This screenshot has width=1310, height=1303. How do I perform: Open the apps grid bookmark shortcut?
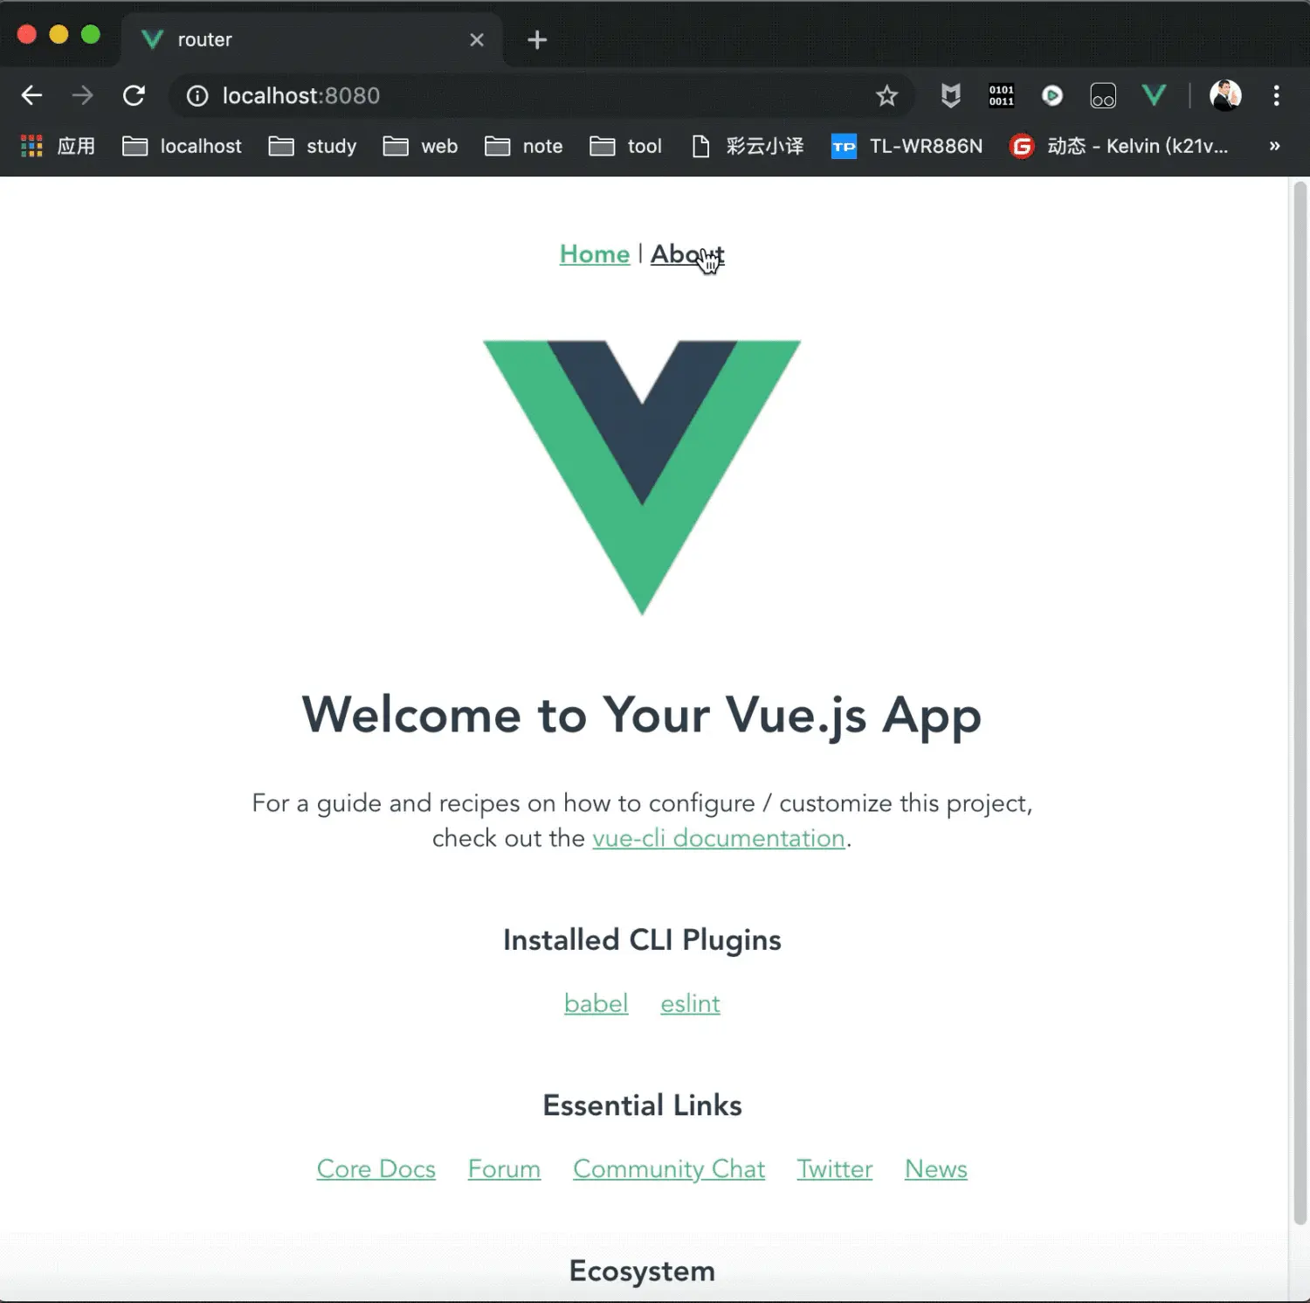click(58, 146)
